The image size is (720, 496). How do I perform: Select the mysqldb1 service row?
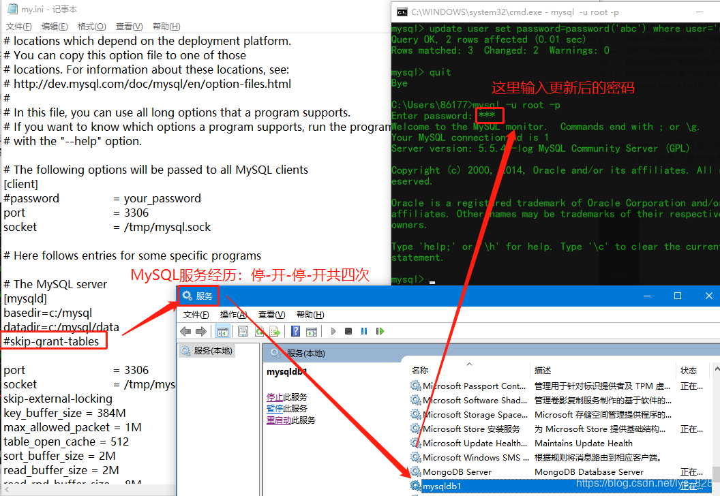pyautogui.click(x=560, y=486)
